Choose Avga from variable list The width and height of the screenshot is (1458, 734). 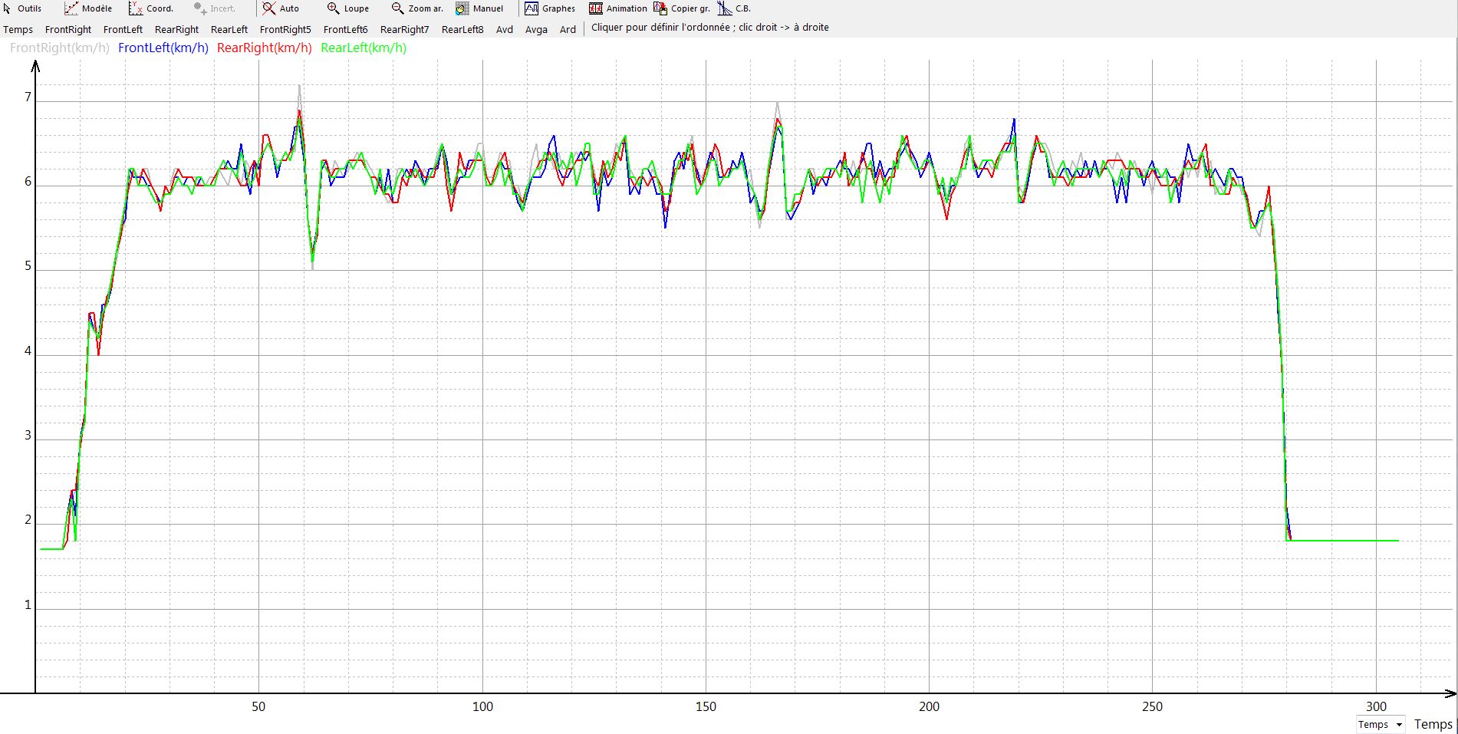536,29
